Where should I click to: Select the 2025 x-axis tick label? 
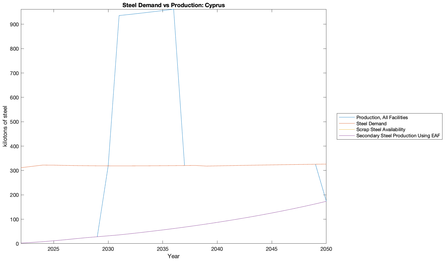point(54,249)
